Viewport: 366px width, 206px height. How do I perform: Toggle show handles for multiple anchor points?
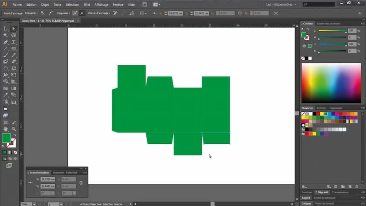75,14
